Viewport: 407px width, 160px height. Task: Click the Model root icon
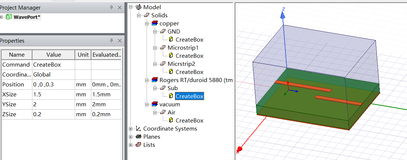tap(139, 7)
